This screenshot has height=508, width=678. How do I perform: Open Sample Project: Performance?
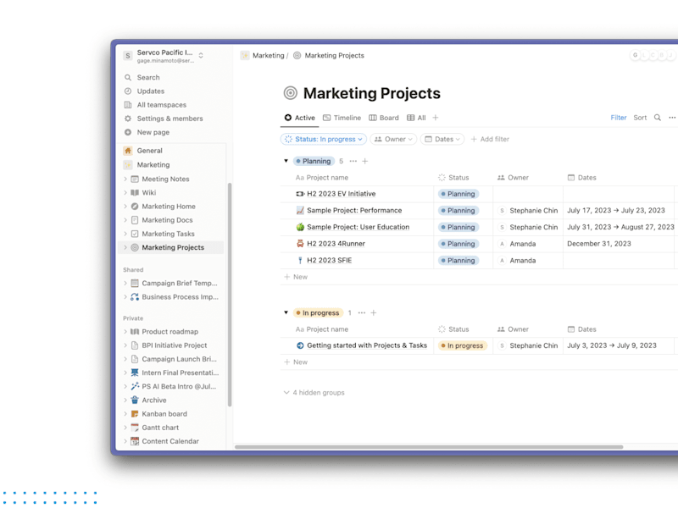[354, 210]
